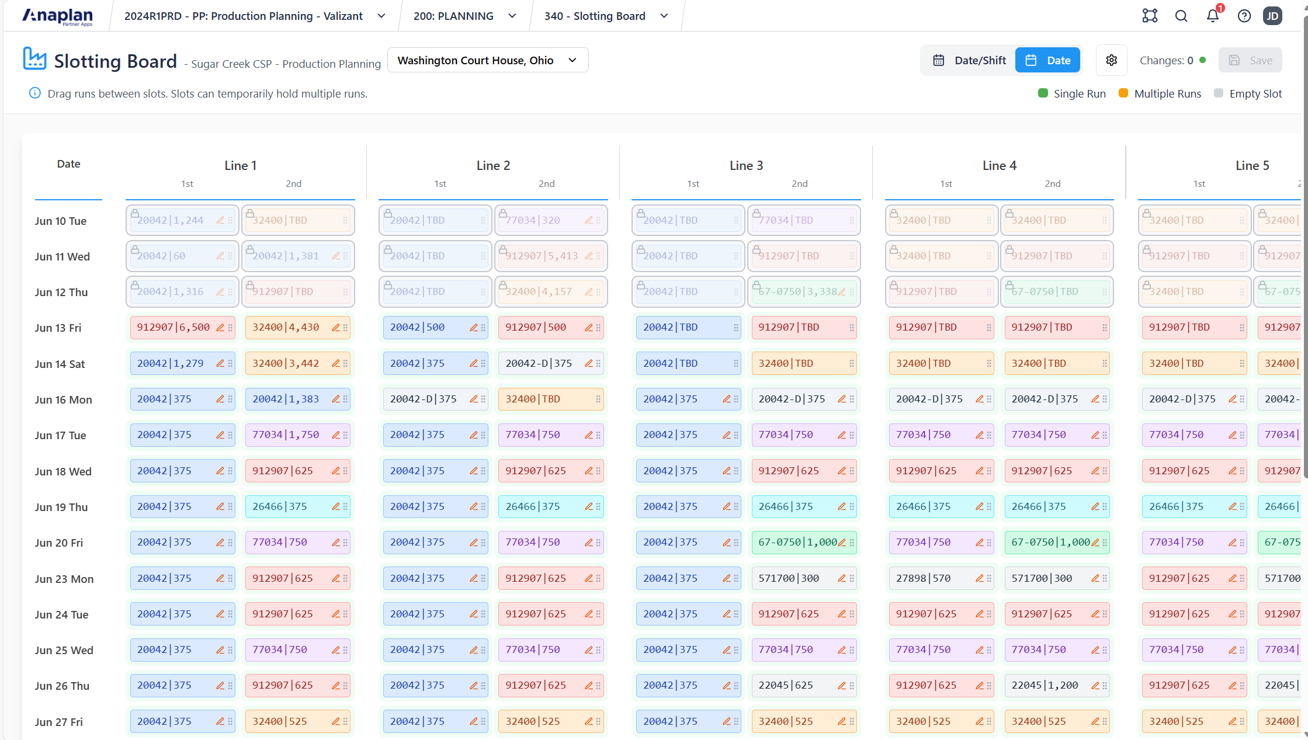Open the 200: PLANNING dropdown
Screen dimensions: 1308x740
pos(464,16)
